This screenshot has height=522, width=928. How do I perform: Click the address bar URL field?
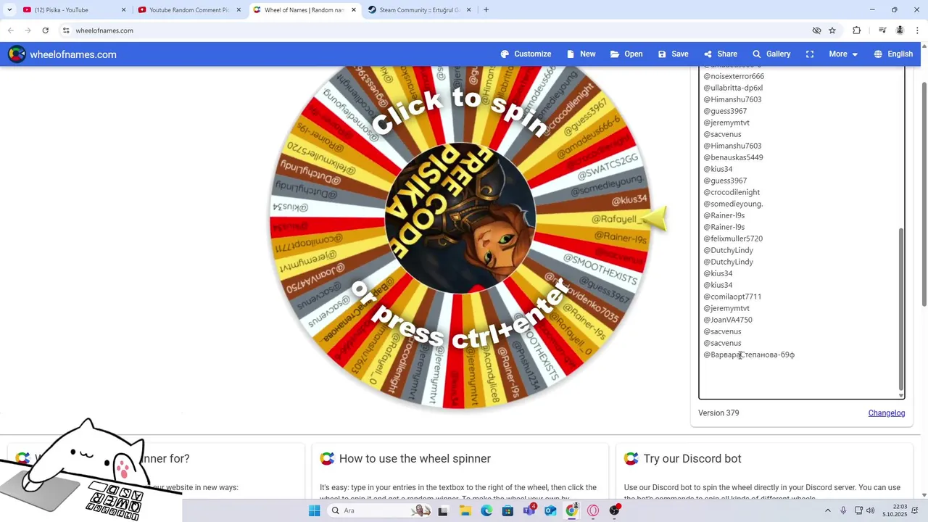(x=435, y=30)
